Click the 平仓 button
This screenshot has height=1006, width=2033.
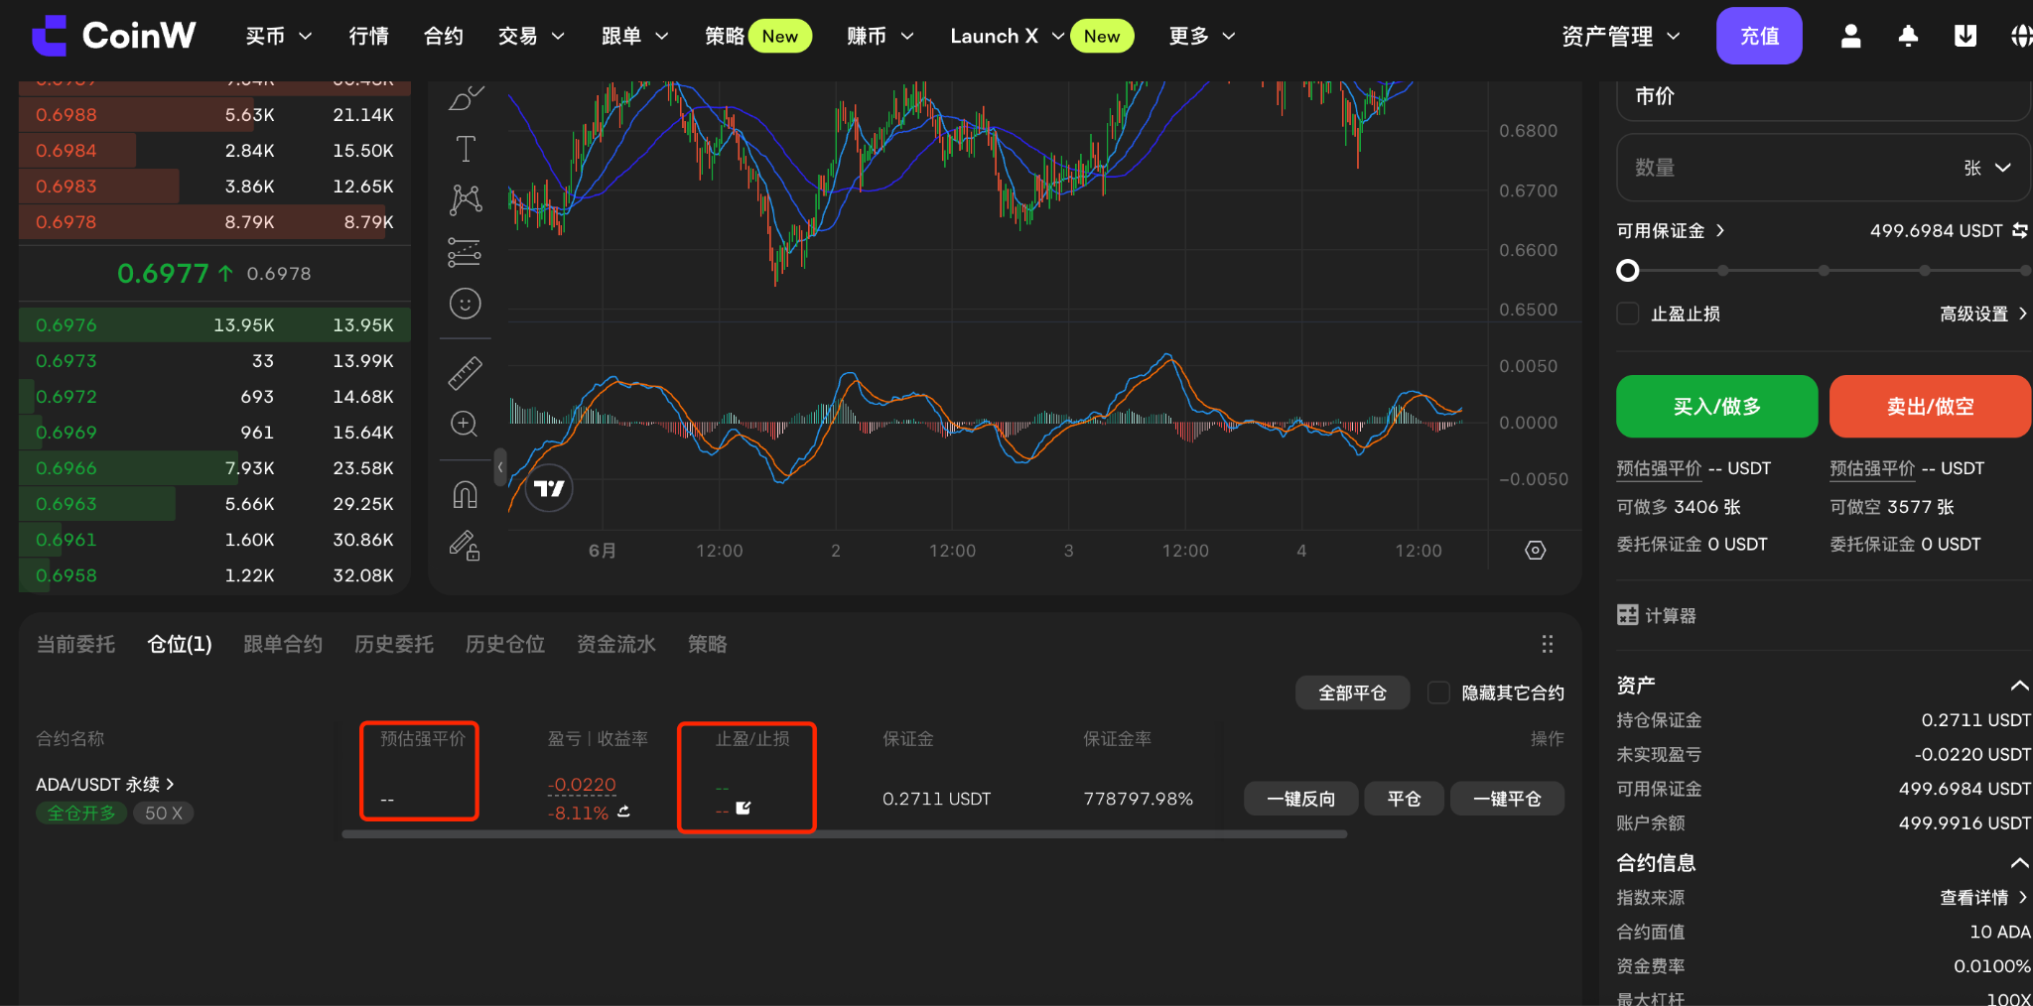coord(1404,799)
